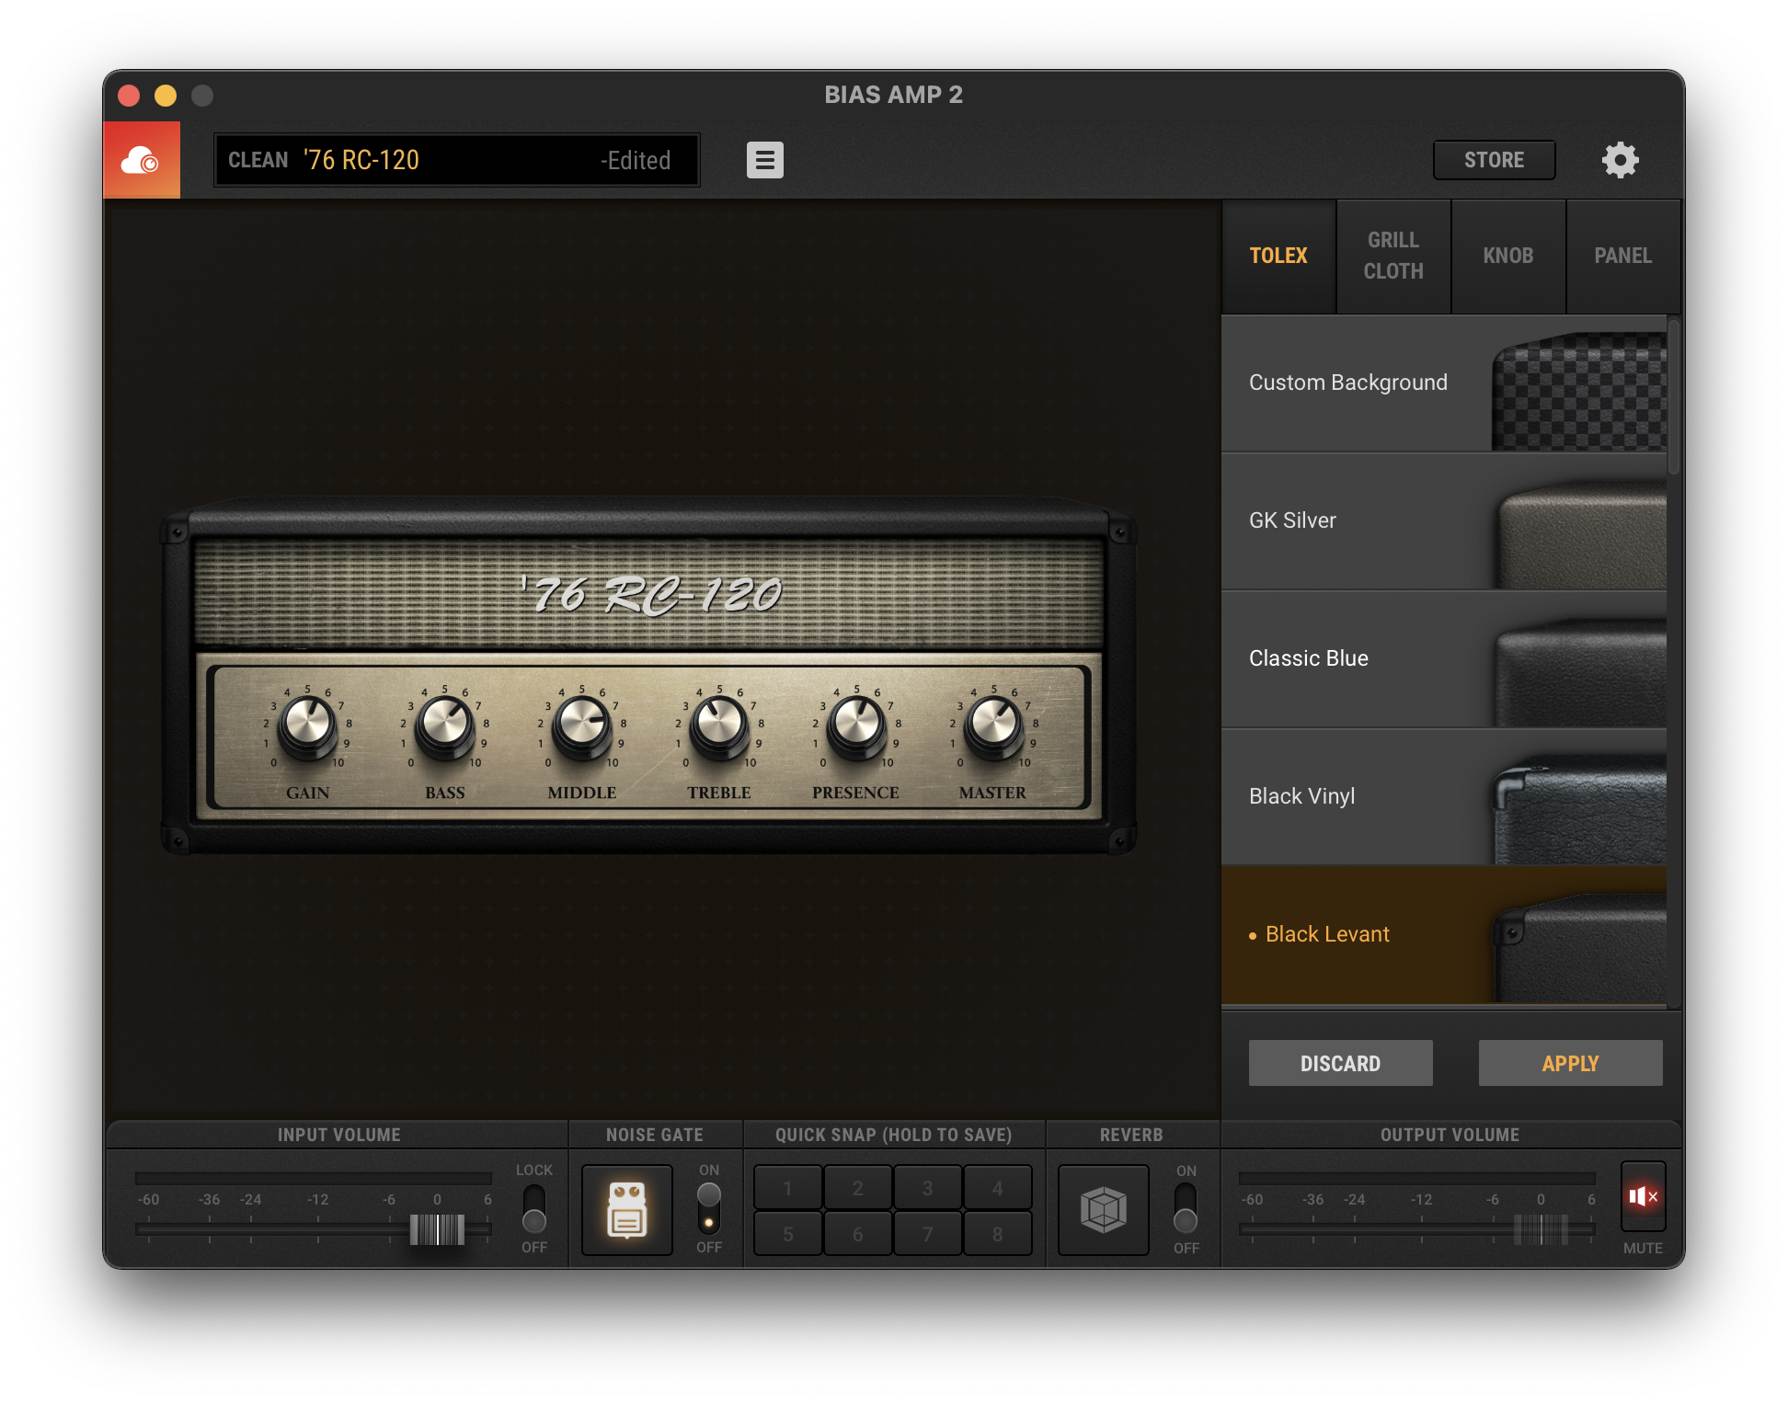
Task: Switch to the GRILL CLOTH tab
Action: click(1393, 257)
